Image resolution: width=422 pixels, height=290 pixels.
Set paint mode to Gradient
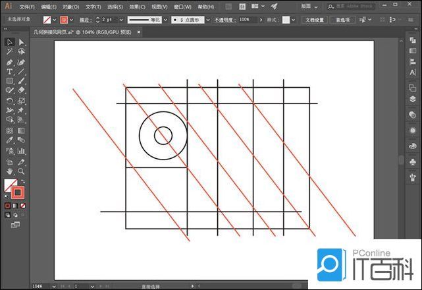click(15, 206)
